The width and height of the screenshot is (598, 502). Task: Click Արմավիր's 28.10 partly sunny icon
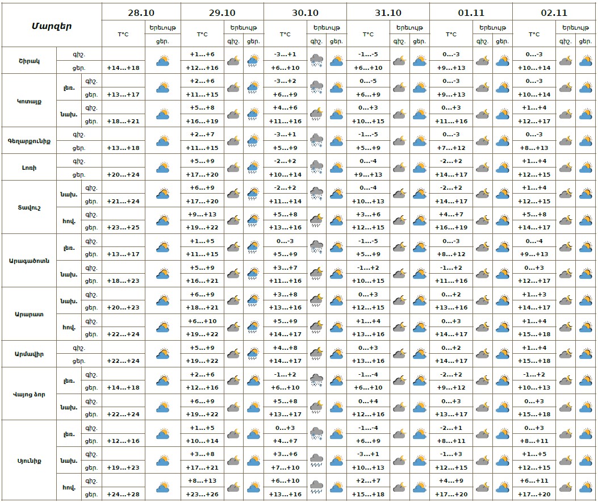coord(163,354)
